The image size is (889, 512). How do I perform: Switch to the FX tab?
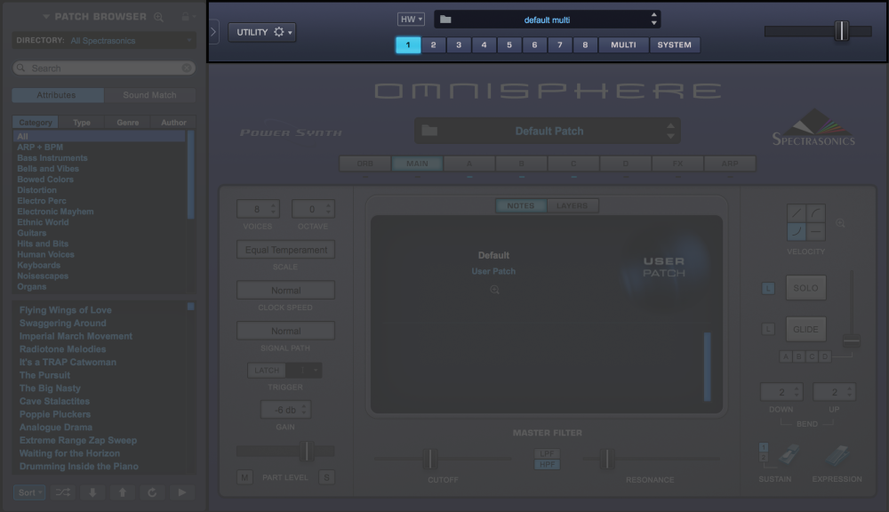tap(678, 164)
